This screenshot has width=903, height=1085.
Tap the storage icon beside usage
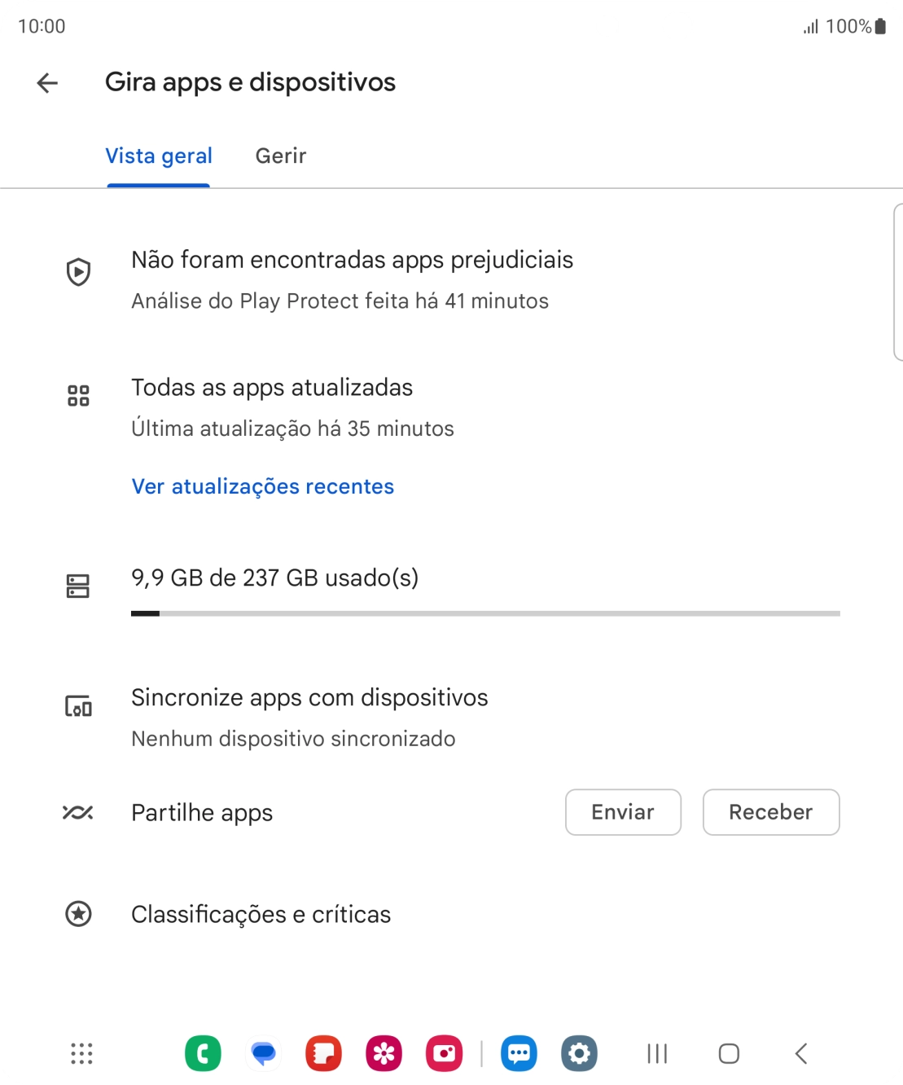tap(78, 586)
